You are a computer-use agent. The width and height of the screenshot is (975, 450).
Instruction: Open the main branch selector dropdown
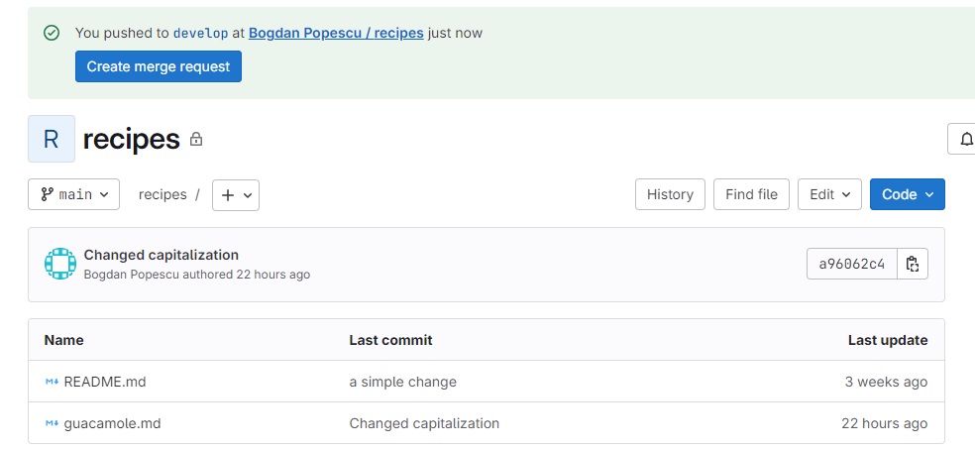[74, 195]
